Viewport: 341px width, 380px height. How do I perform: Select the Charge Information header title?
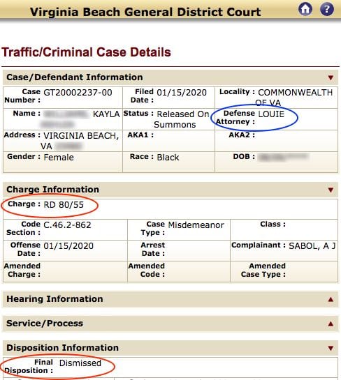point(52,190)
